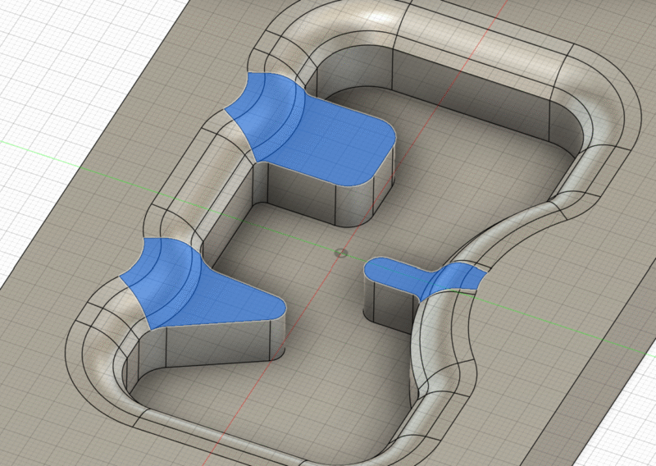This screenshot has height=466, width=656.
Task: Click empty grid area in bottom-left corner
Action: 33,427
